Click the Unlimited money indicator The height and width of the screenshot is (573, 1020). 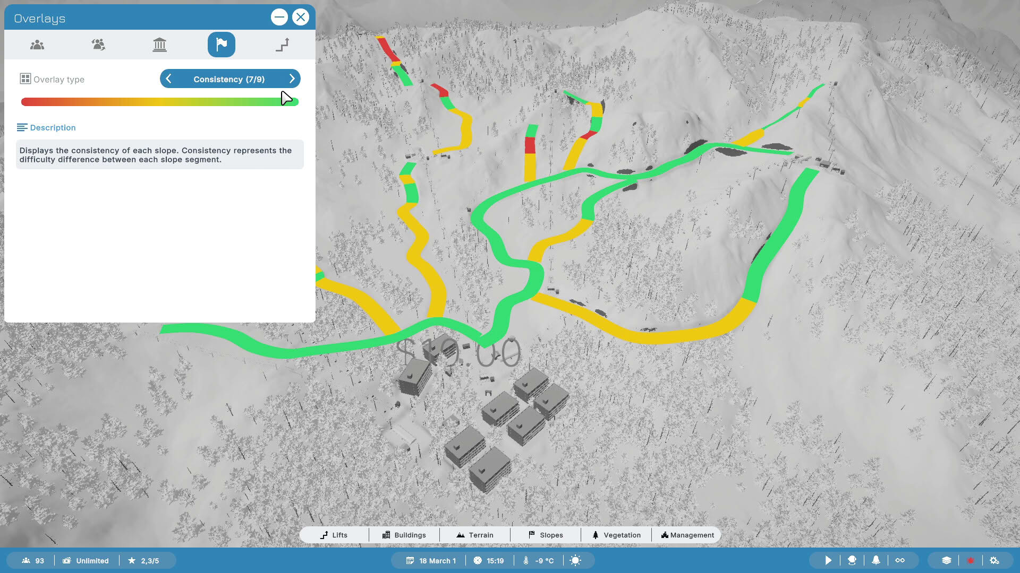coord(86,561)
